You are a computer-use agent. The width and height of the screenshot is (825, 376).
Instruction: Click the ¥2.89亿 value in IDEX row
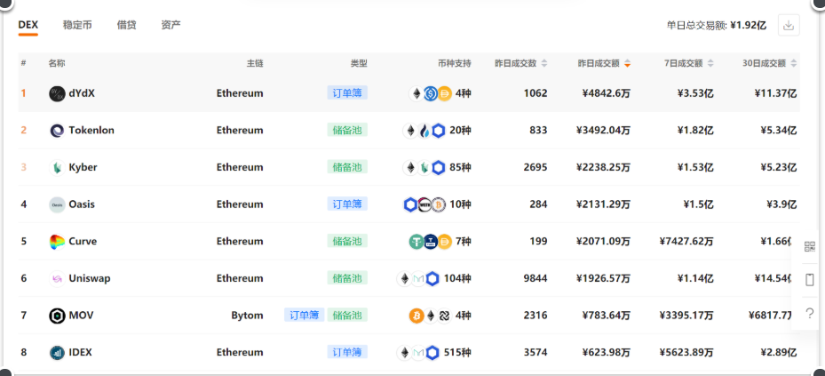click(x=779, y=352)
